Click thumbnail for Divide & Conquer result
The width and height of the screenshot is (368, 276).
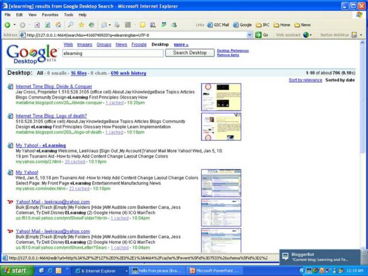click(221, 97)
